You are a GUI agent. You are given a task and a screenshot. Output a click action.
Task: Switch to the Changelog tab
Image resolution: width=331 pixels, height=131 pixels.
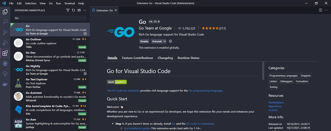[165, 58]
